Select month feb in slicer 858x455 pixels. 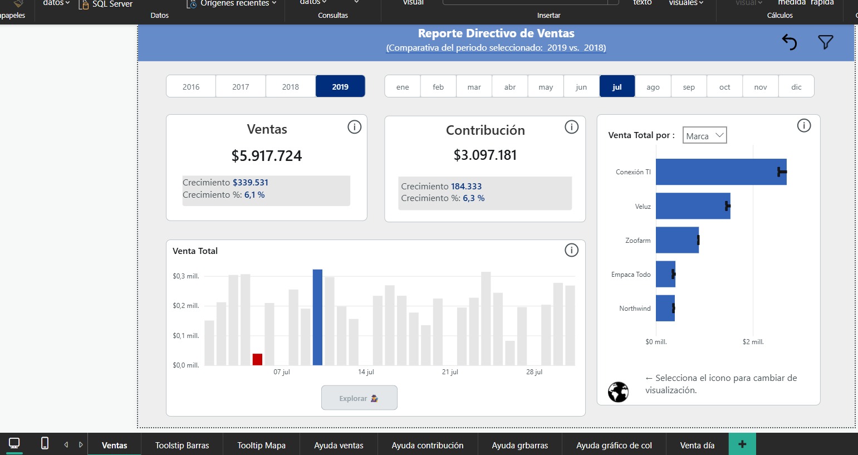click(438, 86)
